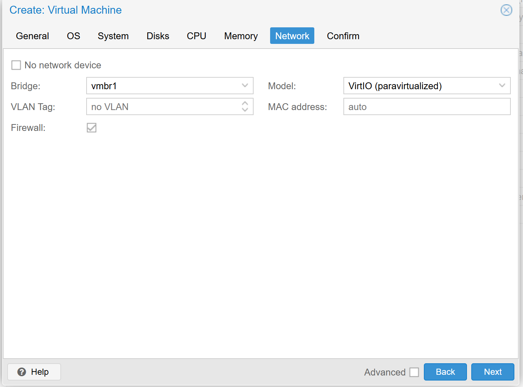This screenshot has height=387, width=523.
Task: Increase VLAN Tag with up arrow
Action: click(245, 103)
